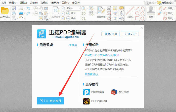Close the welcome dialog with X
The width and height of the screenshot is (176, 112).
pyautogui.click(x=142, y=28)
